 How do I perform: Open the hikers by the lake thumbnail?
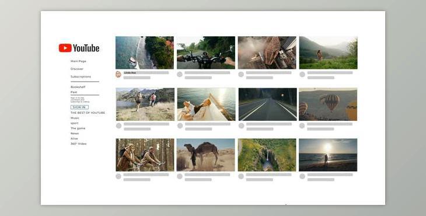tap(145, 104)
